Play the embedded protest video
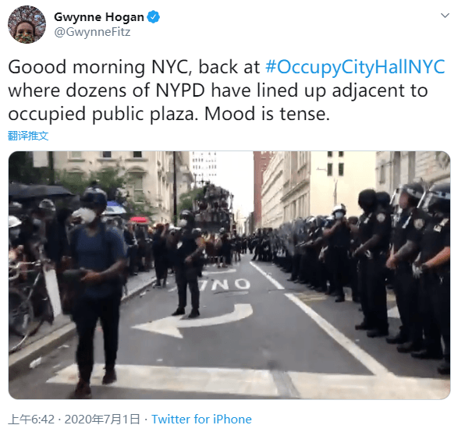Screen dimensions: 458x432 (229, 275)
